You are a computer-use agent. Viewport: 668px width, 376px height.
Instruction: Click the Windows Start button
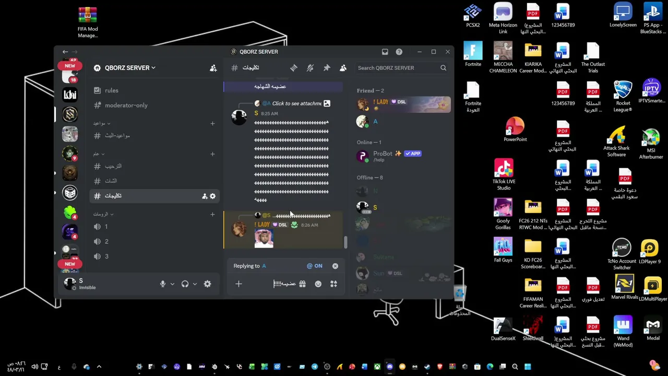coord(528,367)
